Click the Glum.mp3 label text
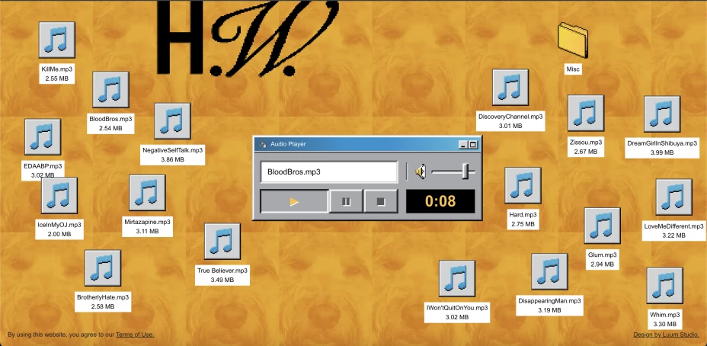 [x=603, y=255]
